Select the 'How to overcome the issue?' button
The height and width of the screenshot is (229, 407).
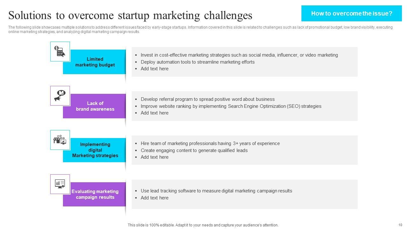(x=351, y=13)
